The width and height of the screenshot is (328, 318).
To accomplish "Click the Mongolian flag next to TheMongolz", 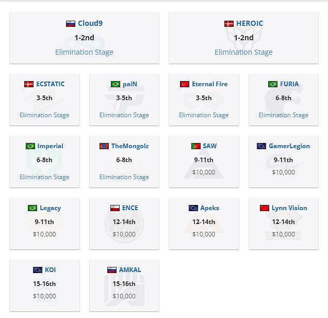I will pos(104,146).
